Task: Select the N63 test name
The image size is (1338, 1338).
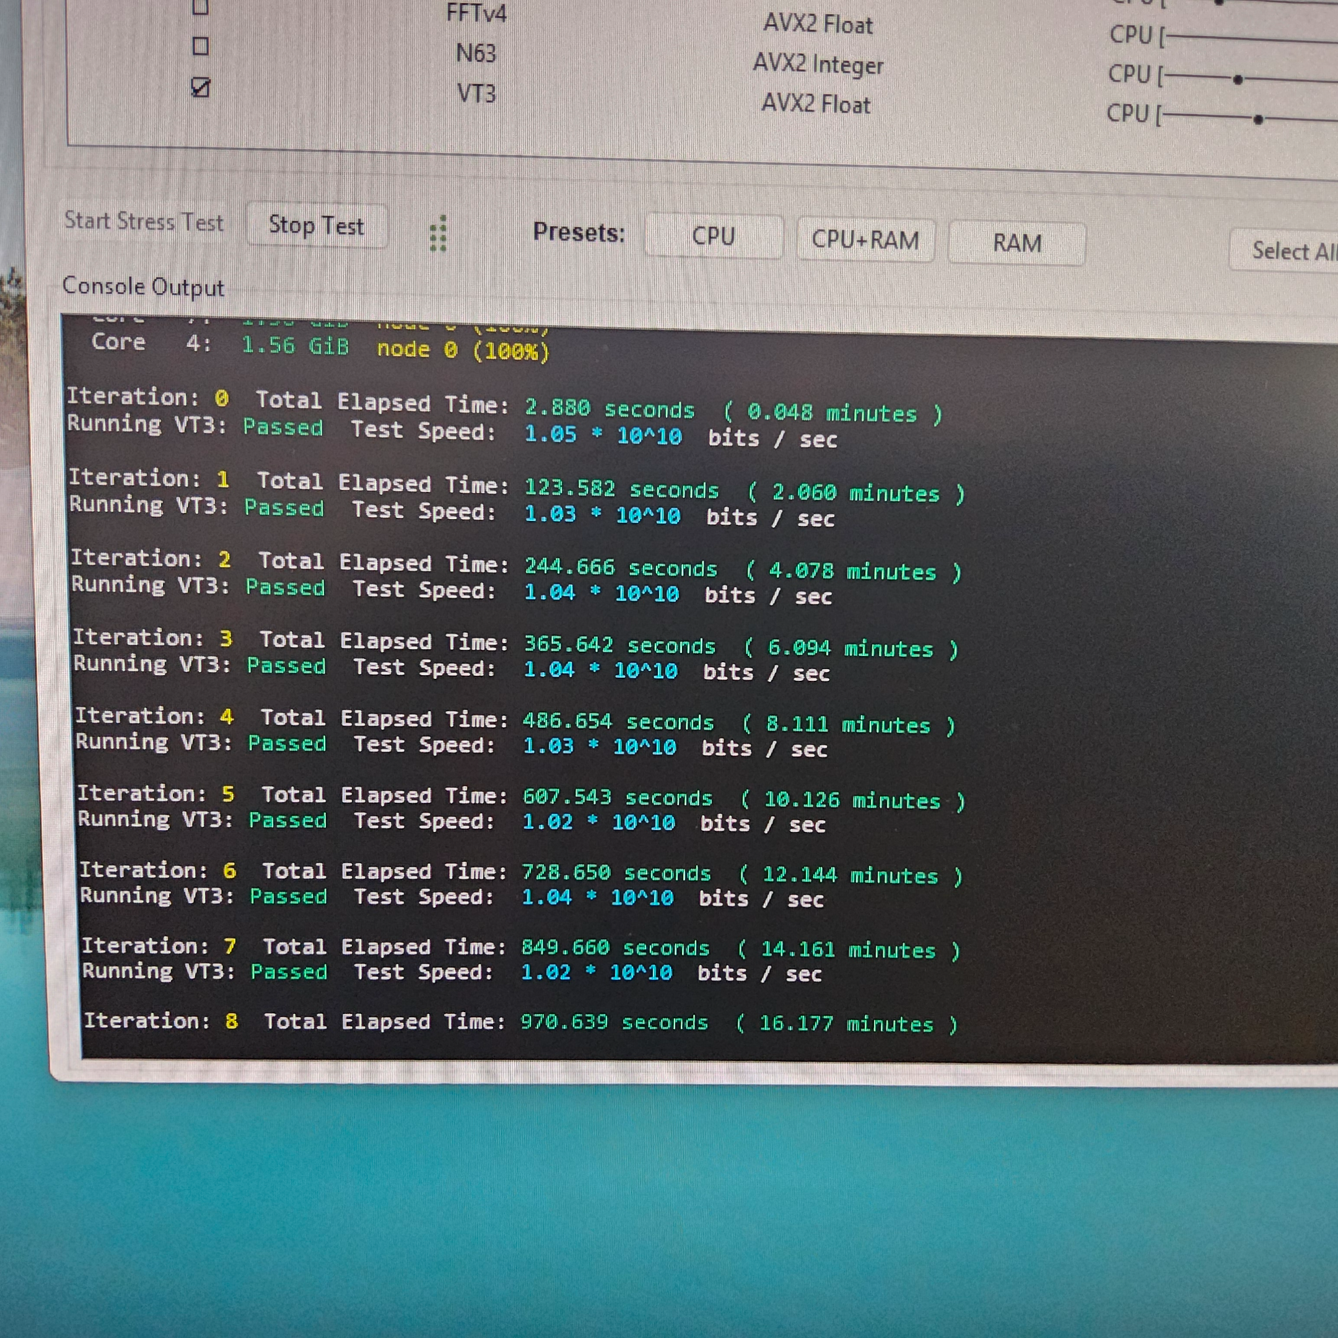Action: tap(476, 53)
